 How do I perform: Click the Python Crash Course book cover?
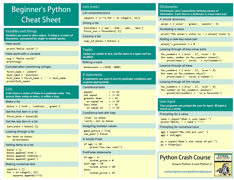click(x=222, y=165)
